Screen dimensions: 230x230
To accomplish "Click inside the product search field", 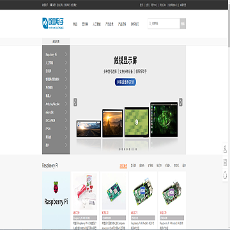I will [x=164, y=24].
